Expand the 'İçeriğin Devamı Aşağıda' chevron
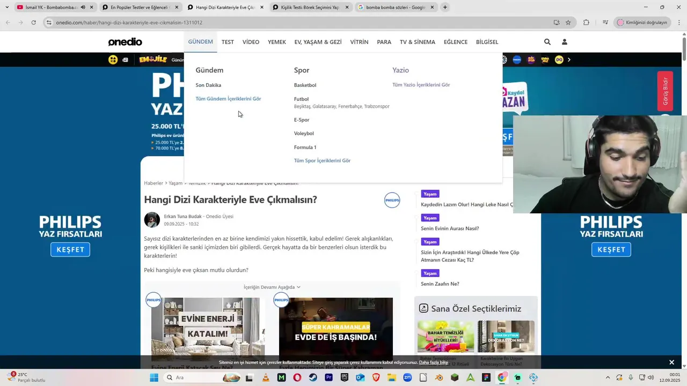Screen dimensions: 687x386 point(298,287)
